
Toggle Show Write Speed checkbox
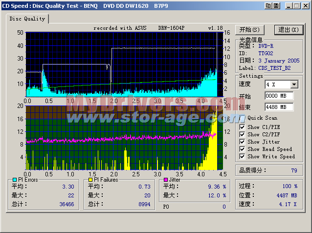(242, 156)
